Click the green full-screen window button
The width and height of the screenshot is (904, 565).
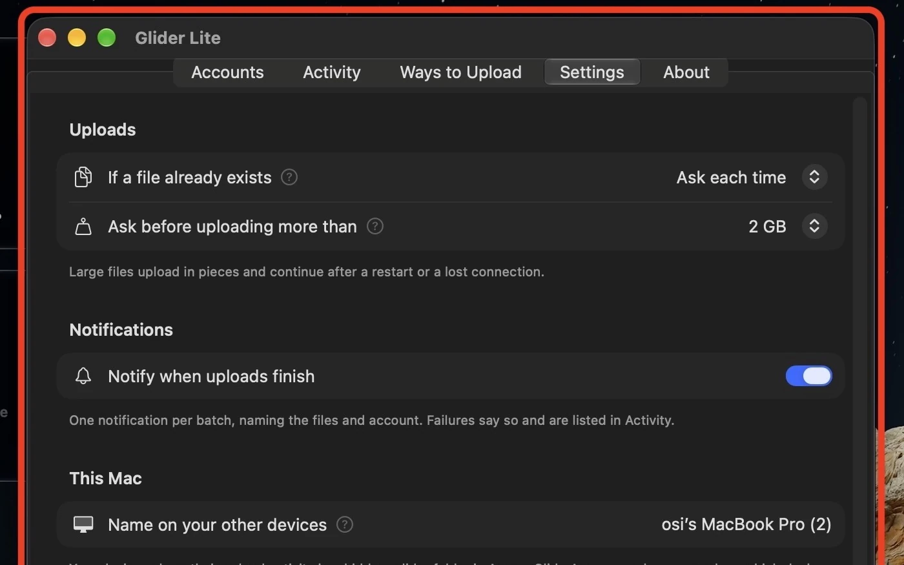click(x=107, y=38)
